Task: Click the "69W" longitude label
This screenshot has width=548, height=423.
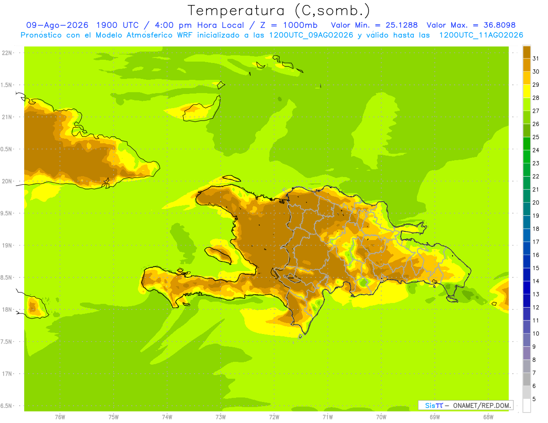Action: pyautogui.click(x=435, y=417)
